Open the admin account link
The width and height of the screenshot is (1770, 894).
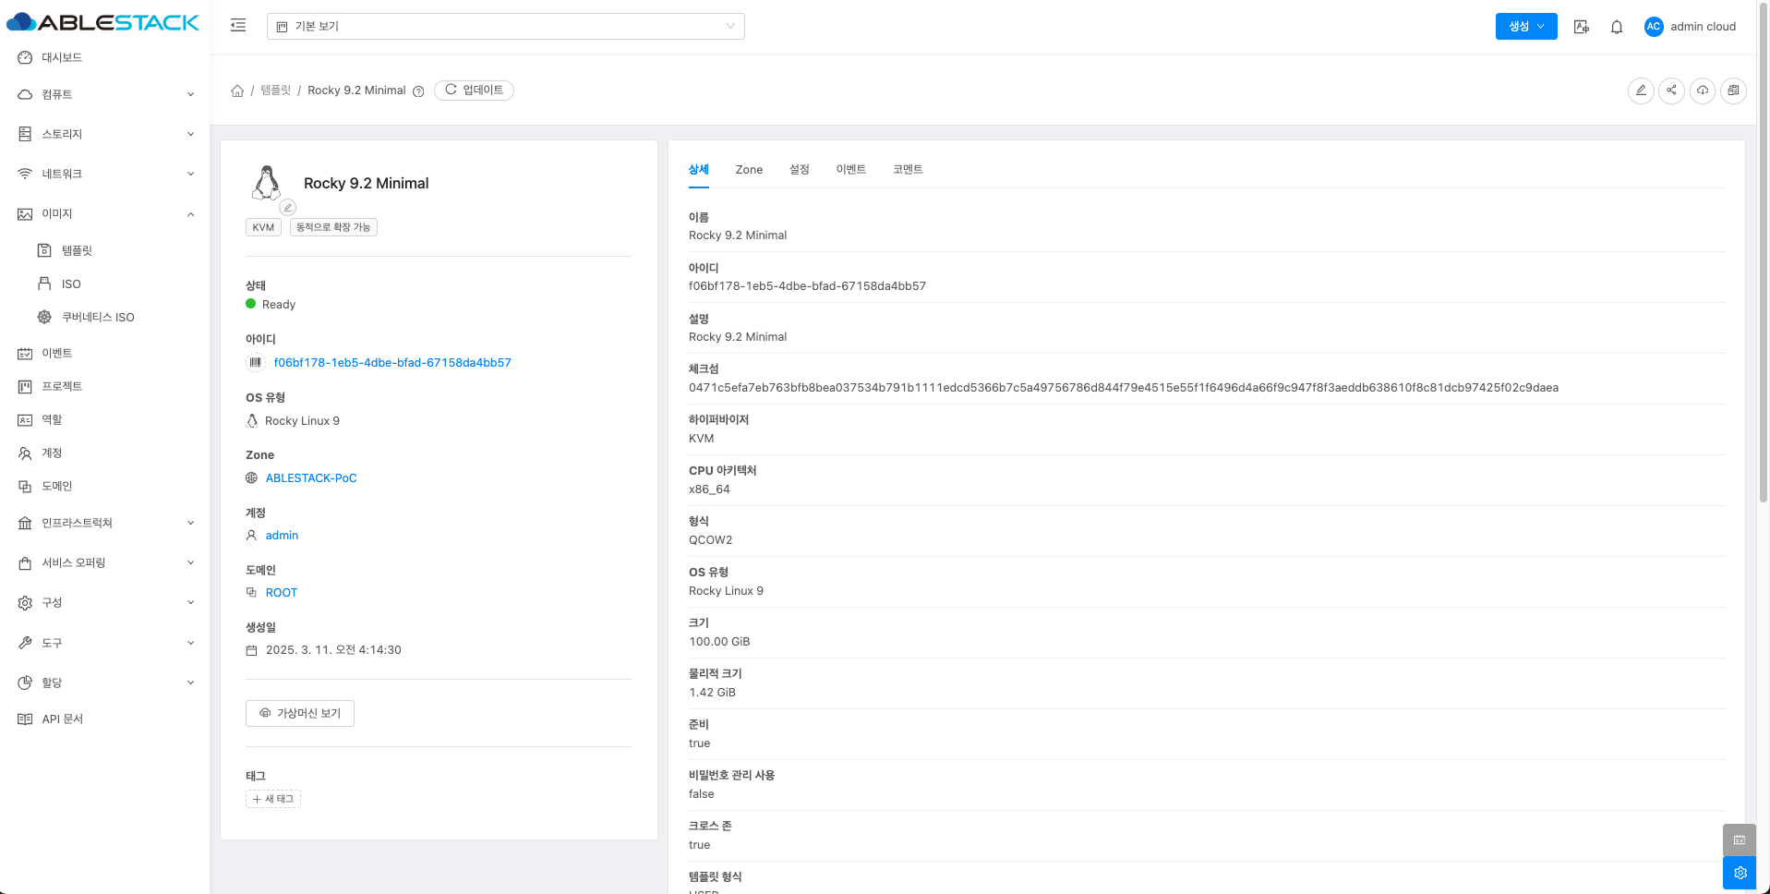point(282,536)
